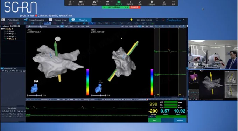Click the 10.92 bipolar voltage value
Image resolution: width=238 pixels, height=131 pixels.
(x=180, y=111)
